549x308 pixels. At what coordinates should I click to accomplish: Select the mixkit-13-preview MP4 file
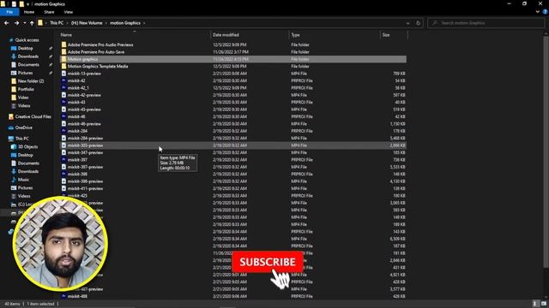[84, 74]
